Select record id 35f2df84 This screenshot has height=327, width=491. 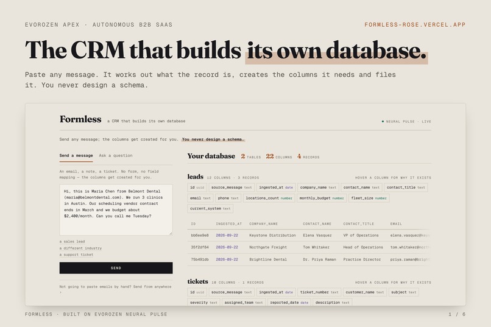200,247
